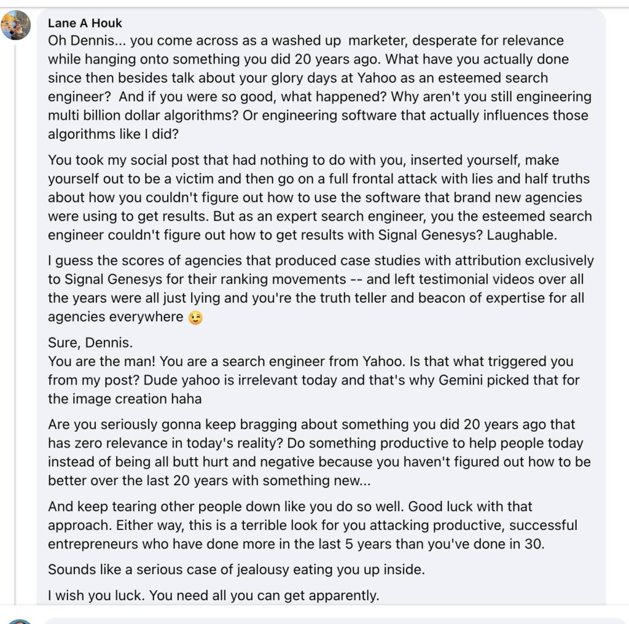This screenshot has width=629, height=624.
Task: Click the winking face emoji
Action: tap(195, 318)
